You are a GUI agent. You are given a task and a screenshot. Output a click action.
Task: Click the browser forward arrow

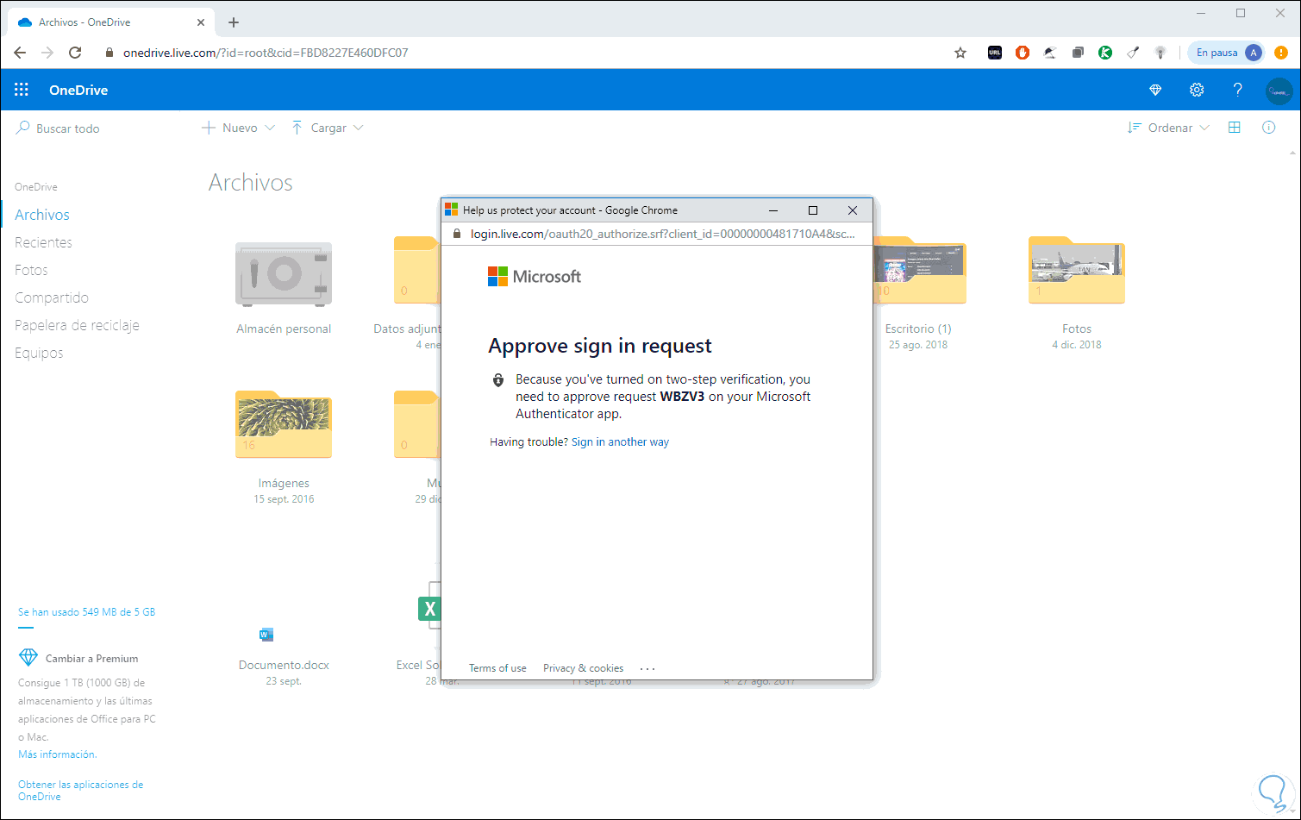(47, 53)
